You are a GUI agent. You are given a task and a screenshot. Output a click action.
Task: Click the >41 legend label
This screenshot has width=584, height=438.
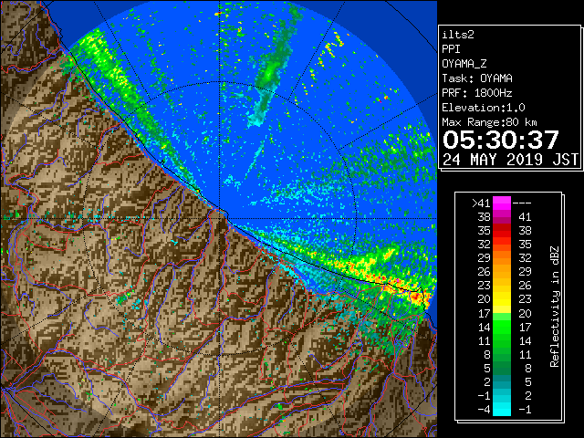point(481,203)
